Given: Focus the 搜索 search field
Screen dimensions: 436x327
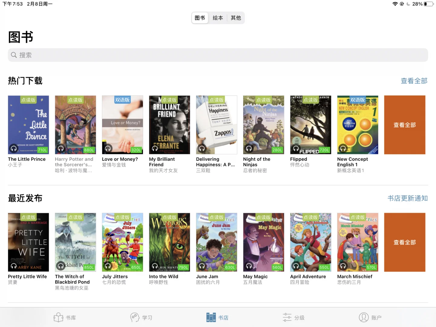Looking at the screenshot, I should click(218, 55).
